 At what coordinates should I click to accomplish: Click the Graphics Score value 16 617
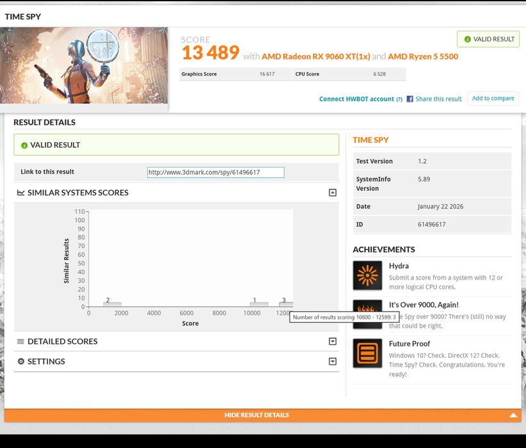coord(267,74)
